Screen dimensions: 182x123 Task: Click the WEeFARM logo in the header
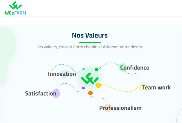15,8
